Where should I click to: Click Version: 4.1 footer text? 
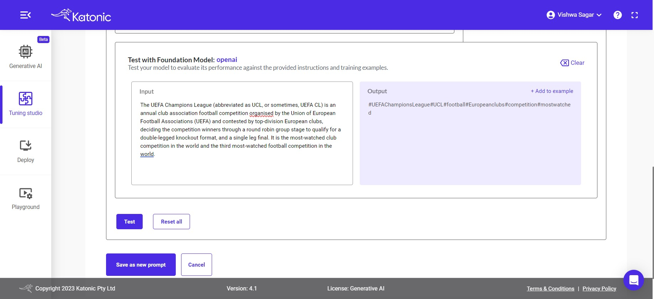pos(242,288)
